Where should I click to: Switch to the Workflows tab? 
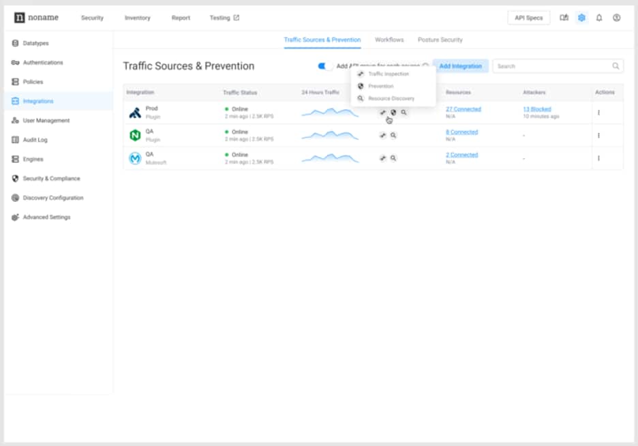(x=389, y=40)
